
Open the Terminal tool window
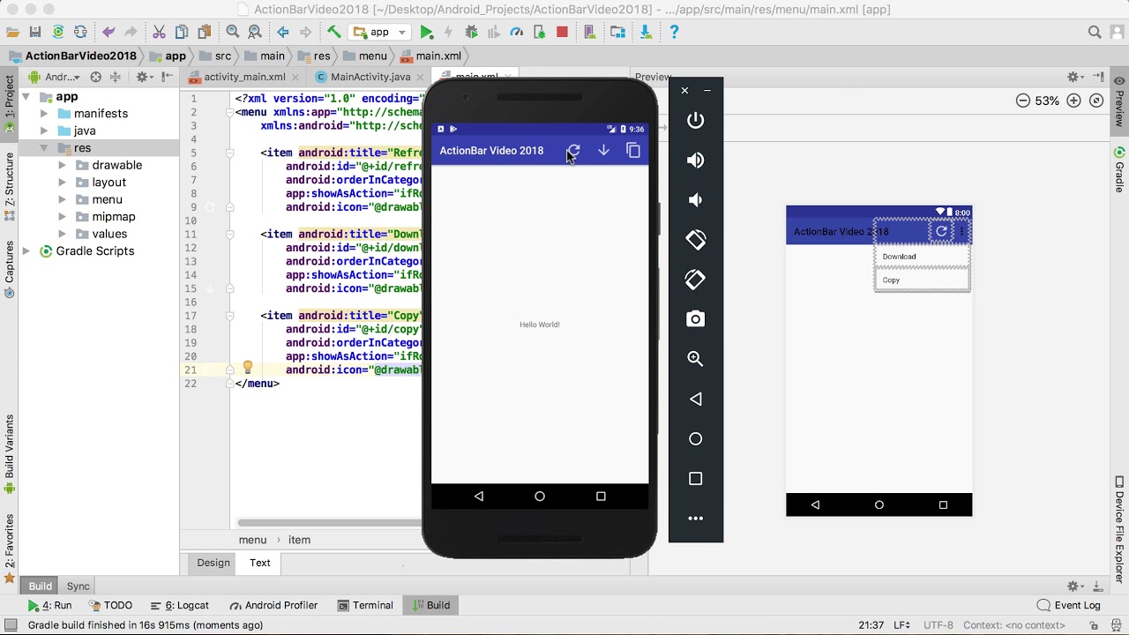click(365, 606)
